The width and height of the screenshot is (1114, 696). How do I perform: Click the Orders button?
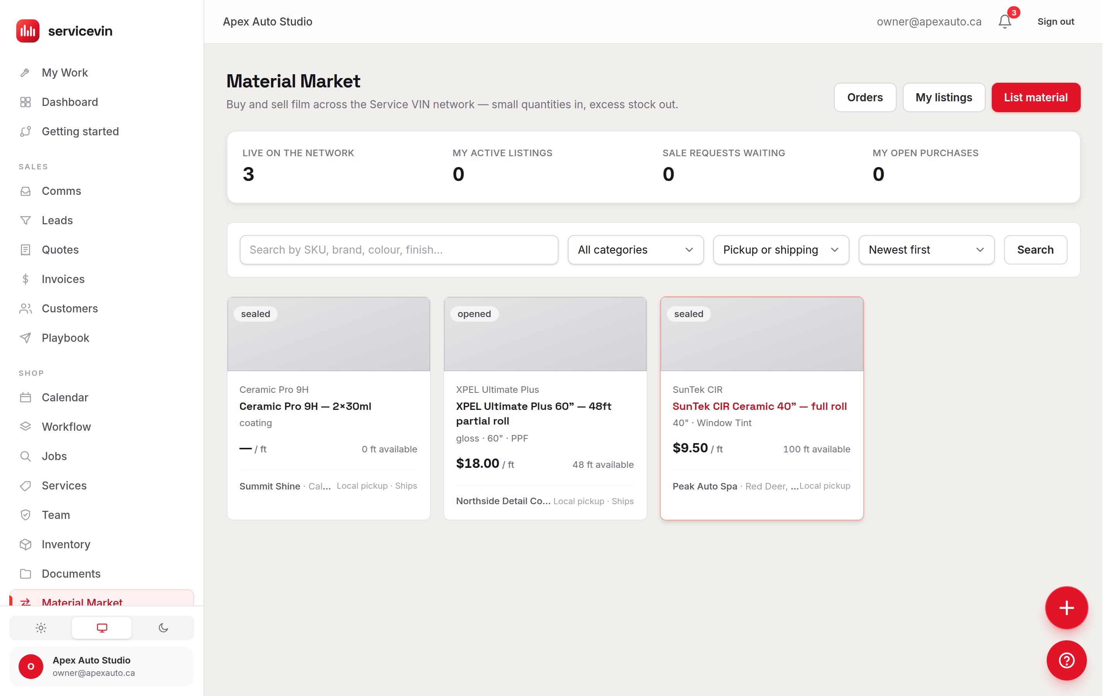[865, 97]
